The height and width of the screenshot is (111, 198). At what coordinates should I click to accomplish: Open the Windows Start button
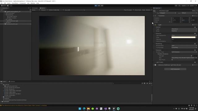(80, 109)
